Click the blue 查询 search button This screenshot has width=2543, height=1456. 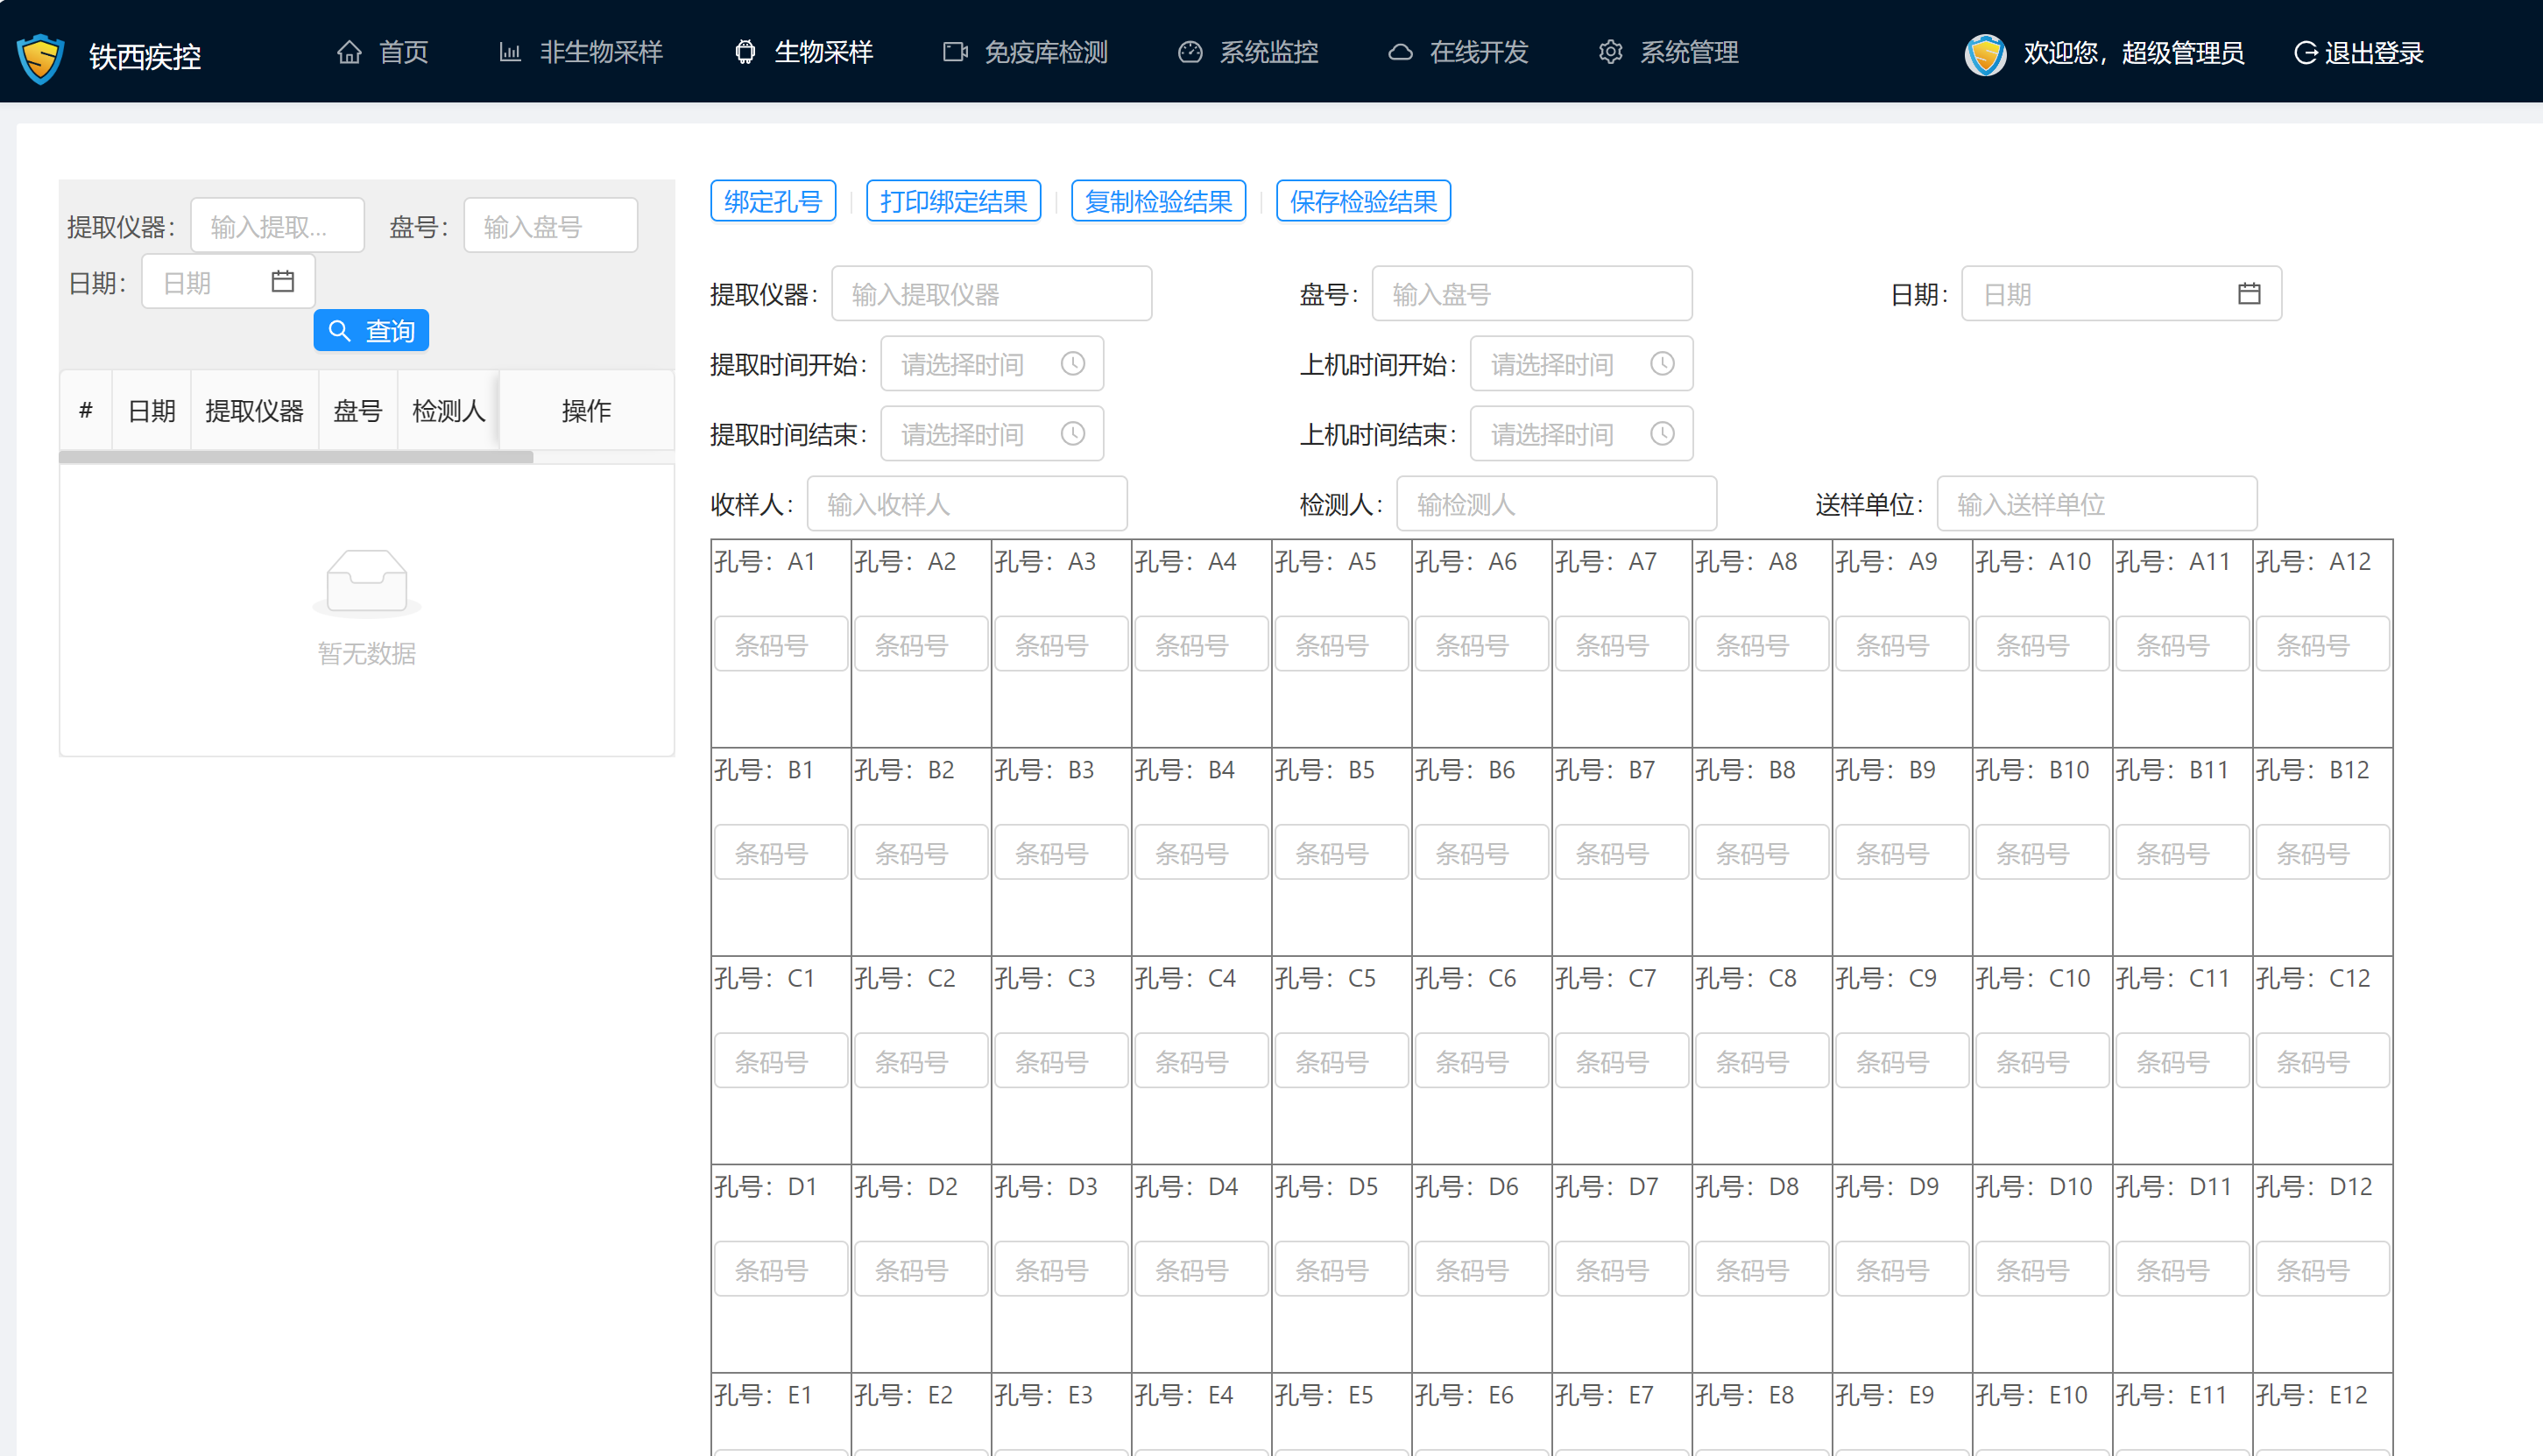pyautogui.click(x=371, y=330)
